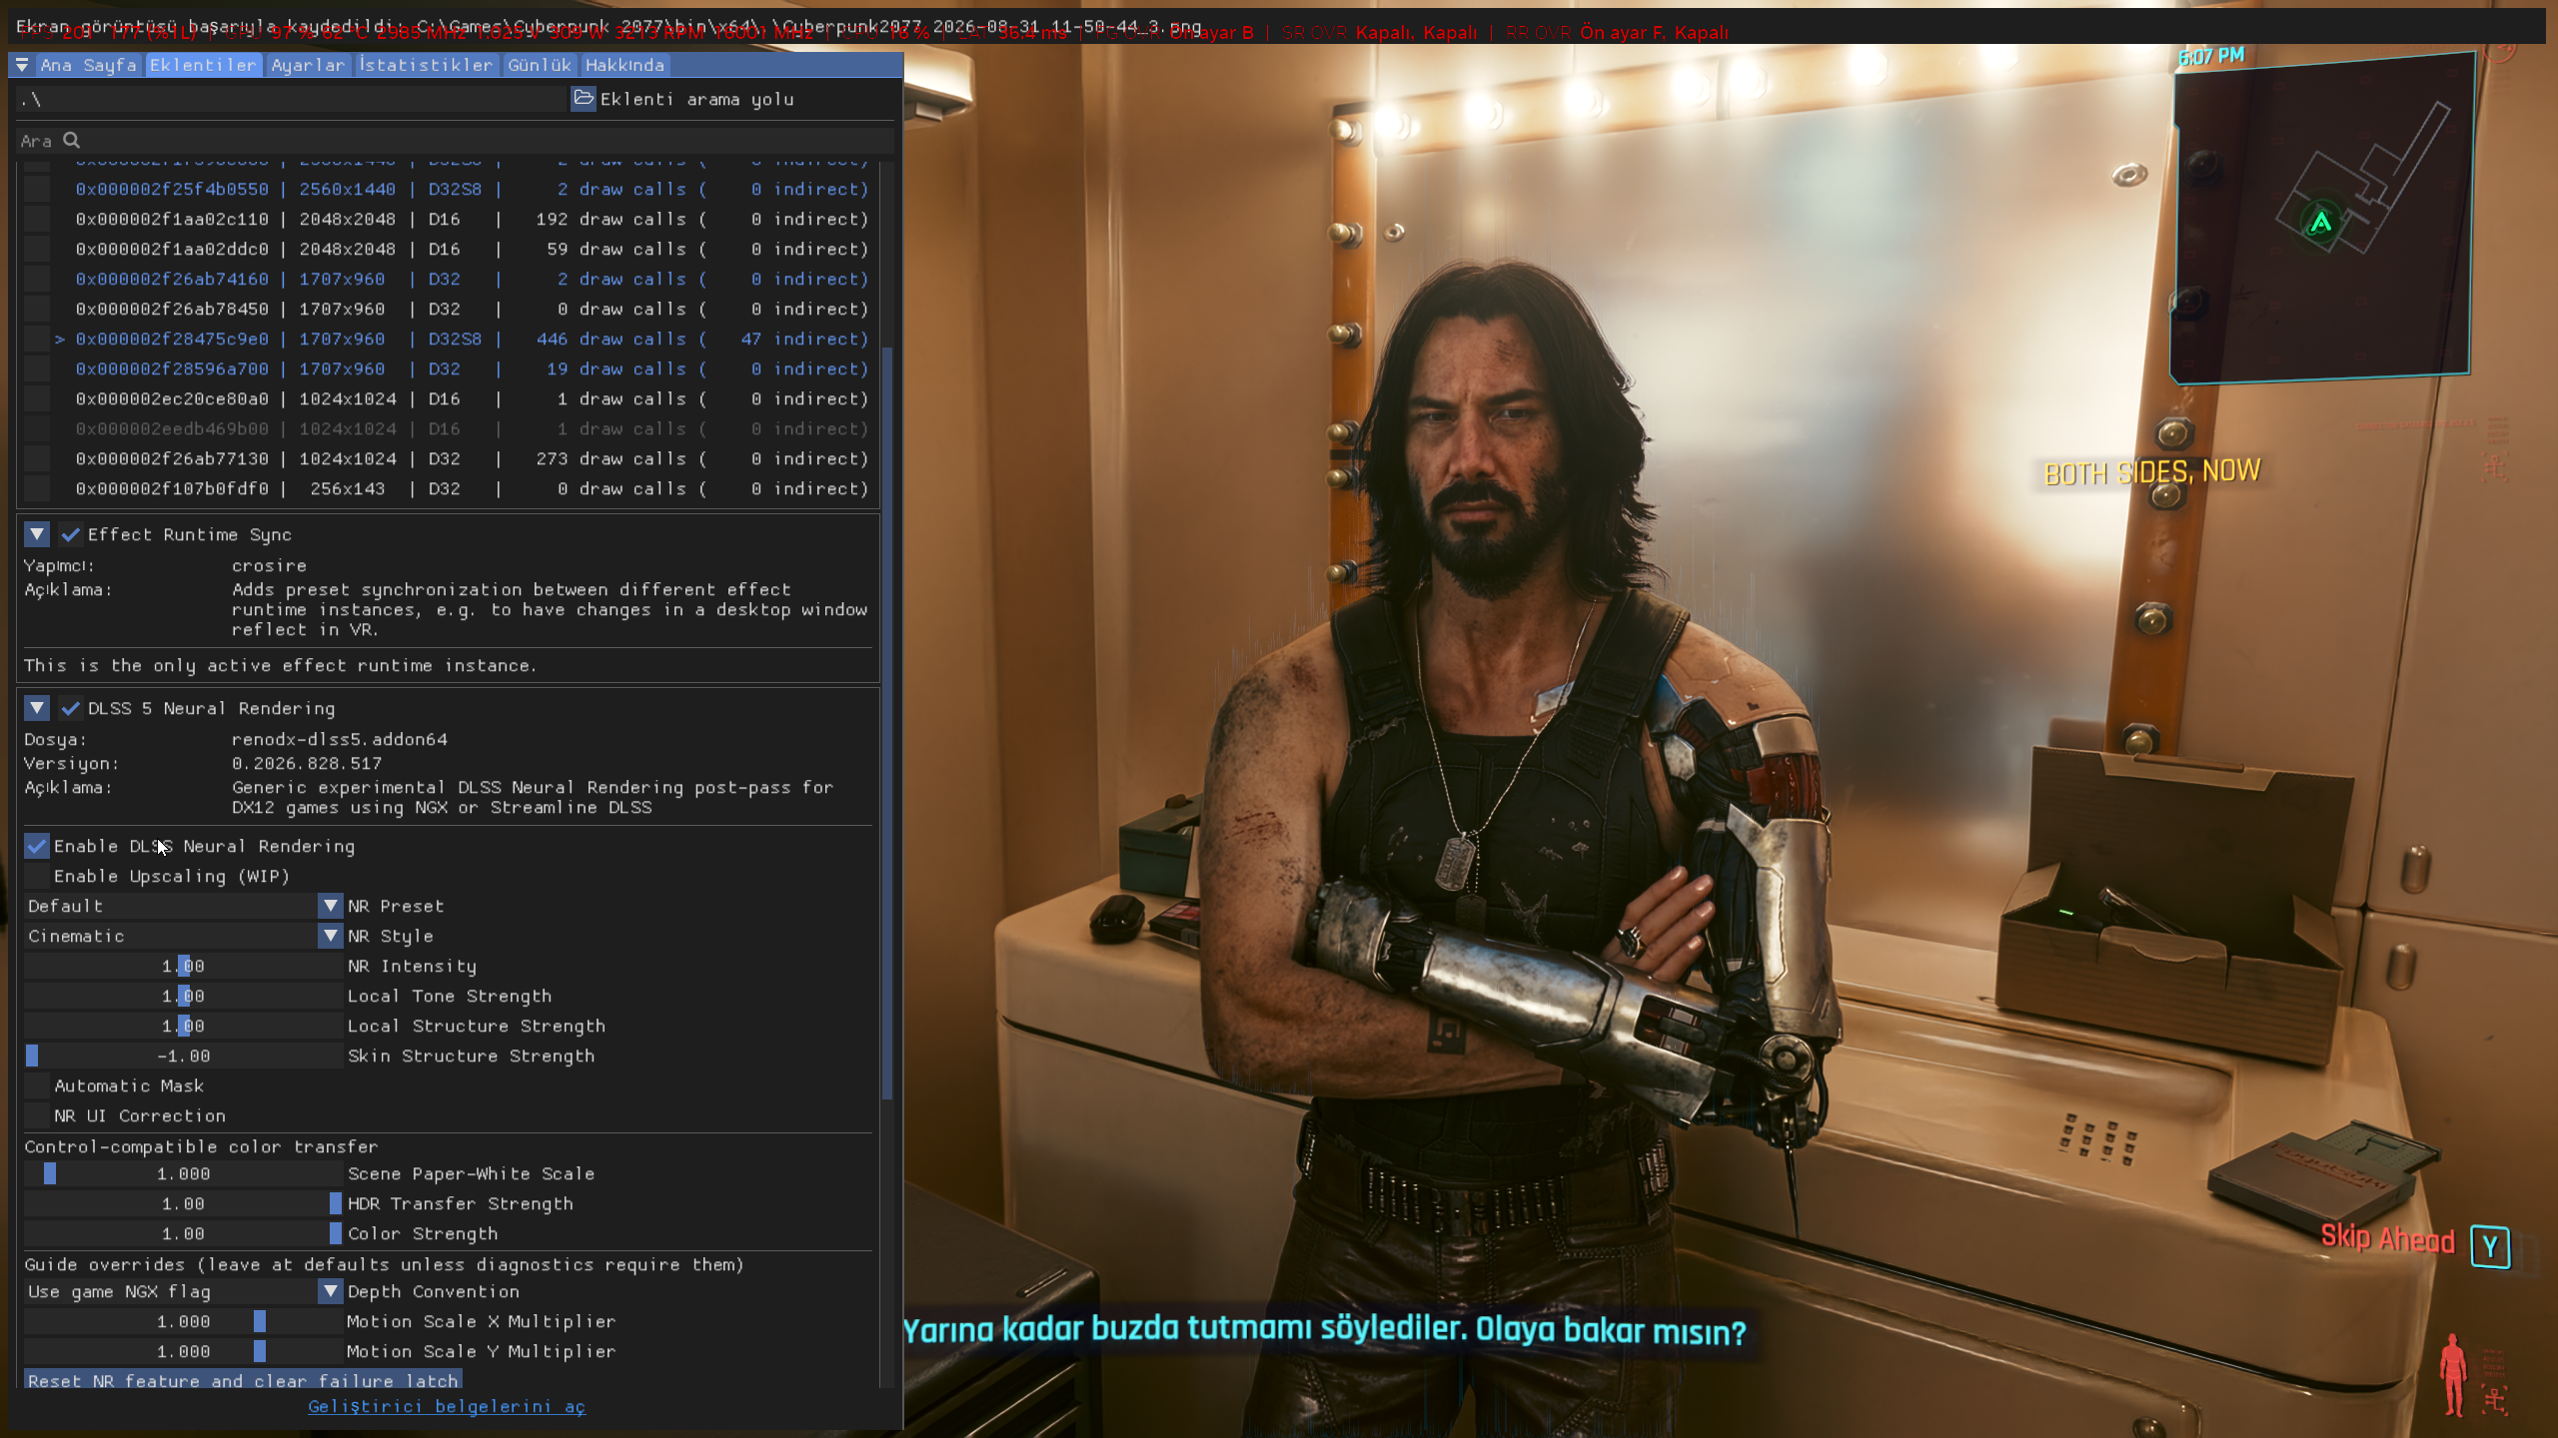Click the add-on search path input field
Viewport: 2558px width, 1438px height.
292,99
